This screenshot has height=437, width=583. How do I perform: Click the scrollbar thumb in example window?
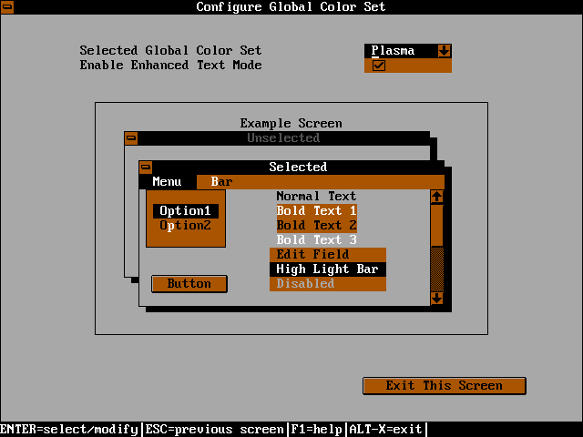(436, 225)
